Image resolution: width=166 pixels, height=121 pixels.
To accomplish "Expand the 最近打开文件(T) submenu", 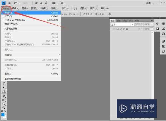I will click(x=31, y=24).
